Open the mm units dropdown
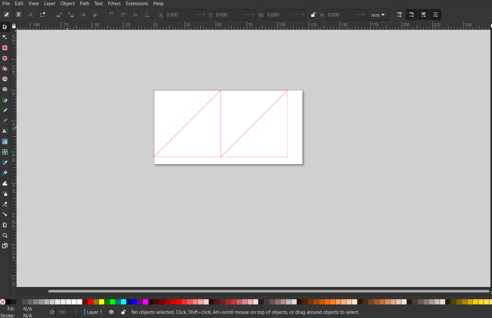The height and width of the screenshot is (318, 492). click(378, 15)
